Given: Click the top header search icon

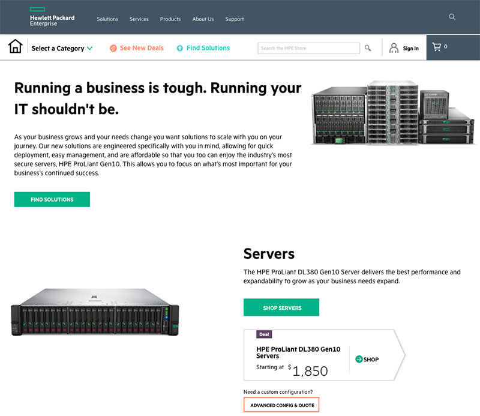Looking at the screenshot, I should click(x=452, y=17).
